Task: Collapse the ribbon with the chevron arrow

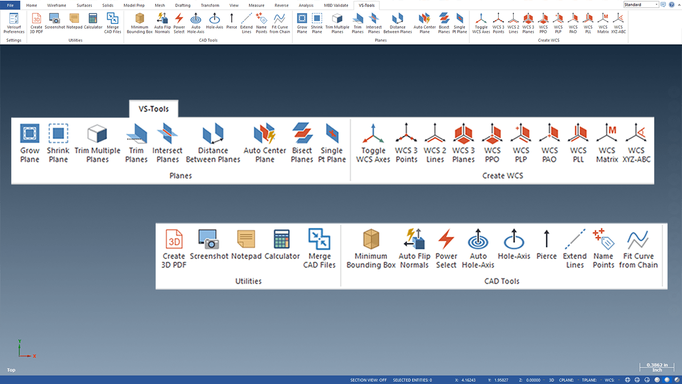Action: click(678, 4)
